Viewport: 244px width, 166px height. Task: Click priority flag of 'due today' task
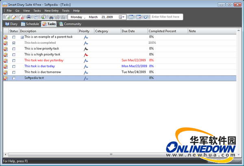[x=86, y=66]
